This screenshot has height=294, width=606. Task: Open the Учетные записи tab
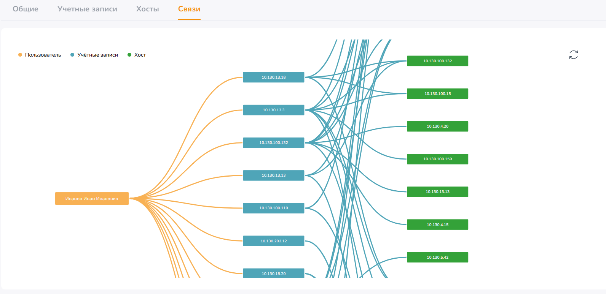click(87, 9)
